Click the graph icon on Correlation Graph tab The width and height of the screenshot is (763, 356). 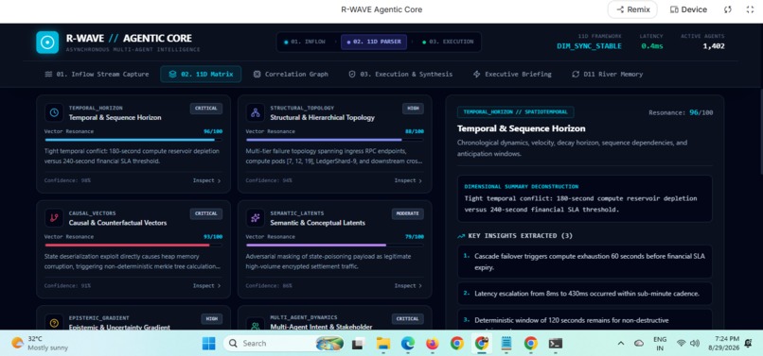(257, 75)
